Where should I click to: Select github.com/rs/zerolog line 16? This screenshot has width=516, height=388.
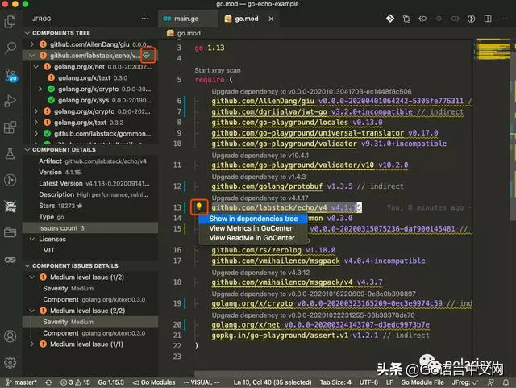(x=273, y=250)
